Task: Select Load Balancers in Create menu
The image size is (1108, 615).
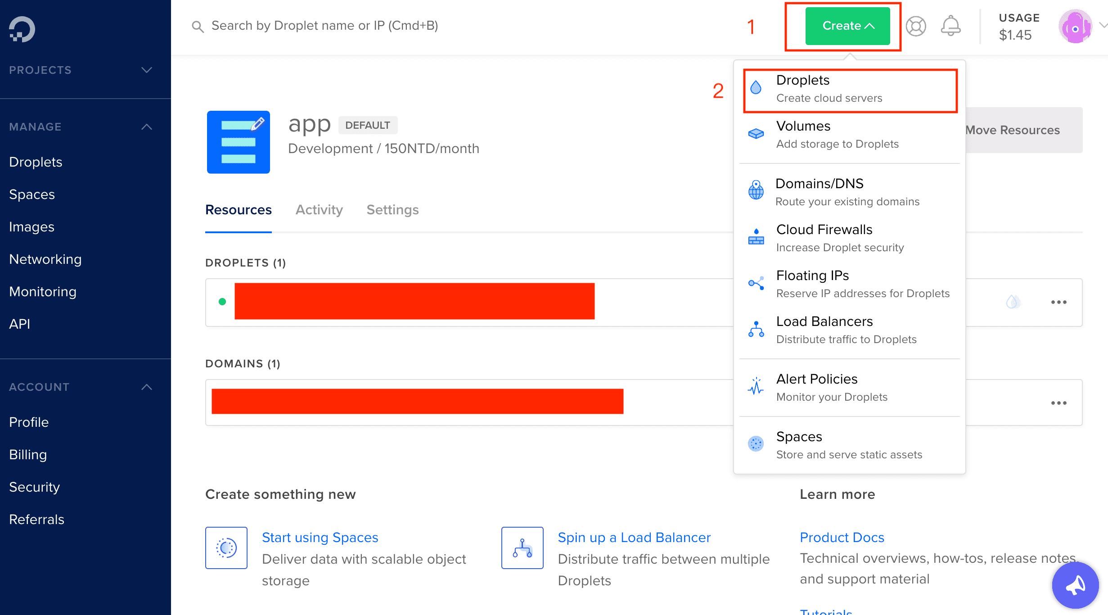Action: pyautogui.click(x=850, y=330)
